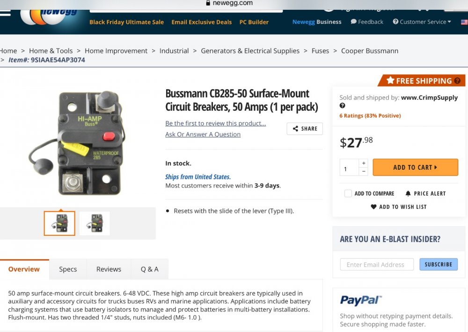Click the help icon beside CrimpSupply seller
The height and width of the screenshot is (332, 468).
pos(343,106)
